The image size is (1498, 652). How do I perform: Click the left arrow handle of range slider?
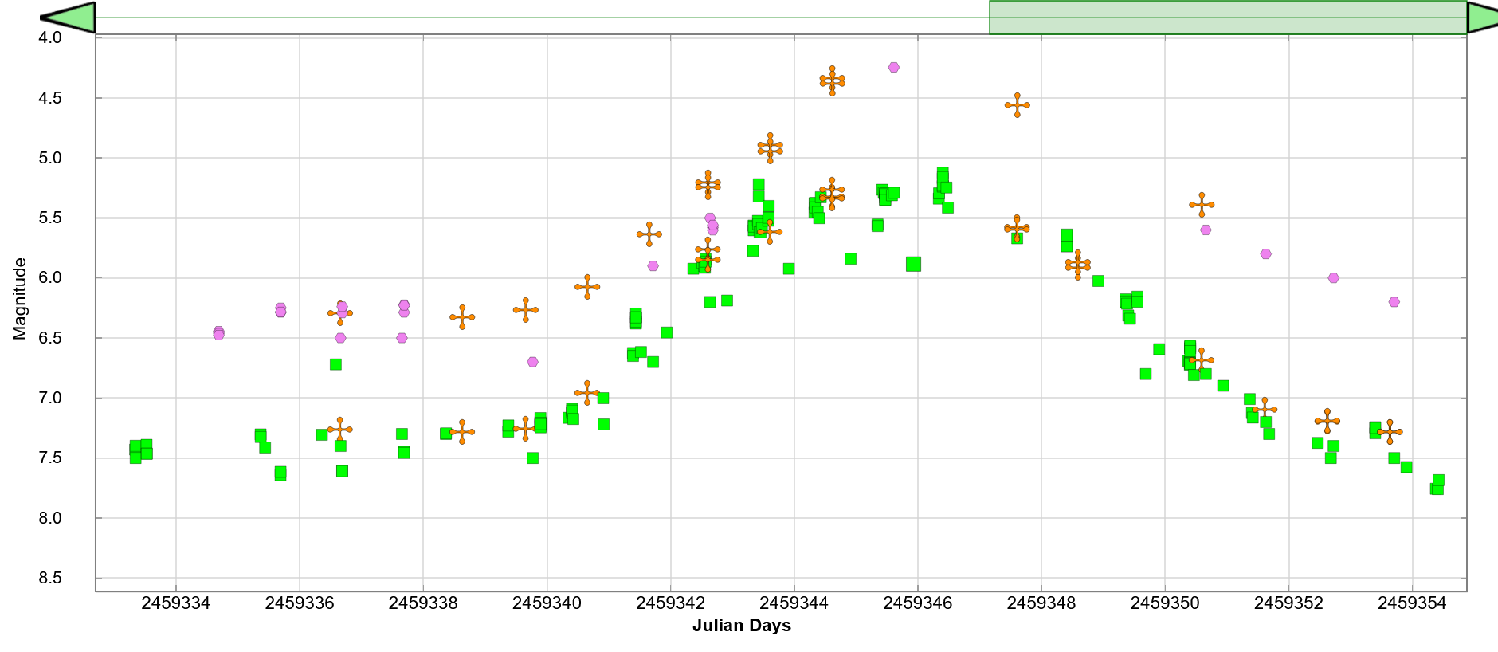pyautogui.click(x=69, y=18)
